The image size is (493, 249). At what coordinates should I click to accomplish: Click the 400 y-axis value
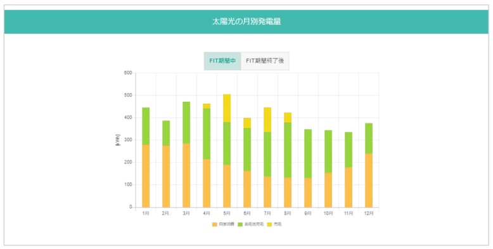(128, 118)
